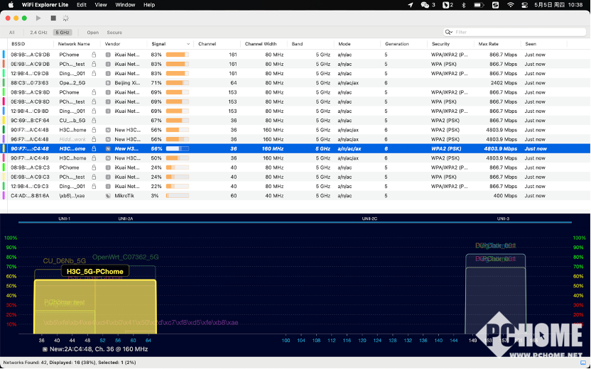The width and height of the screenshot is (591, 369).
Task: Select the CU_D6Nb_5G label in chart
Action: pyautogui.click(x=65, y=261)
